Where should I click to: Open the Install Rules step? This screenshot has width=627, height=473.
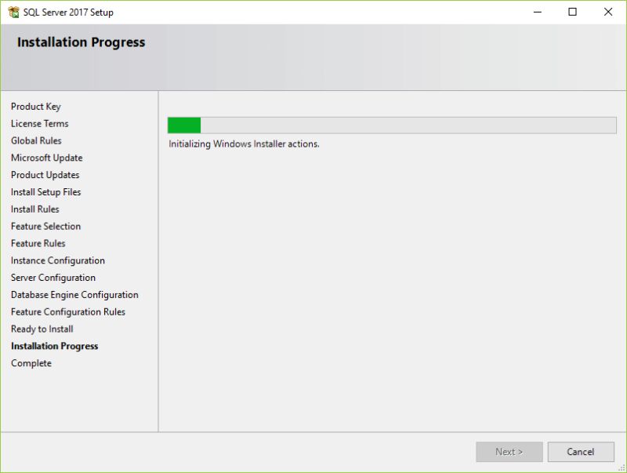coord(37,209)
